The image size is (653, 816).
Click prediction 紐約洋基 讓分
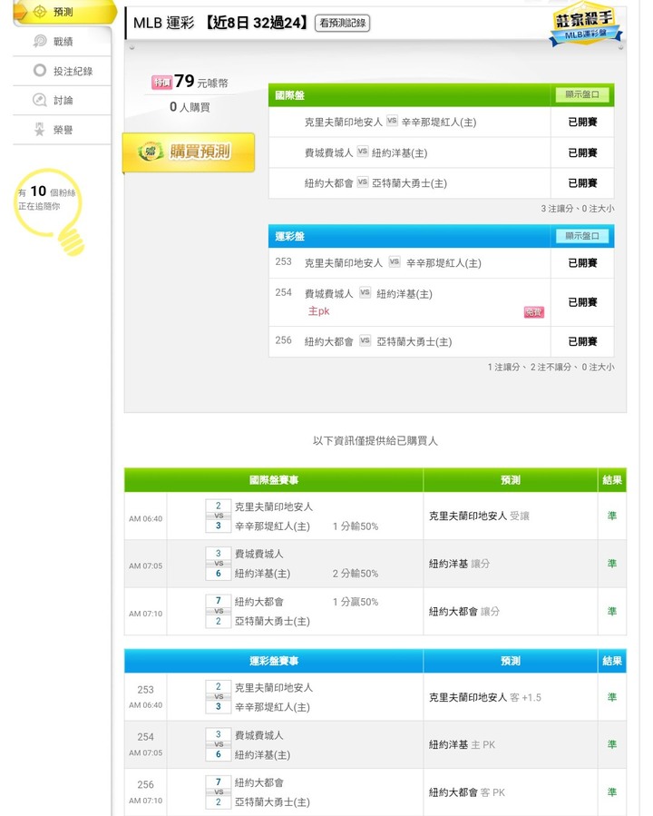(x=459, y=564)
